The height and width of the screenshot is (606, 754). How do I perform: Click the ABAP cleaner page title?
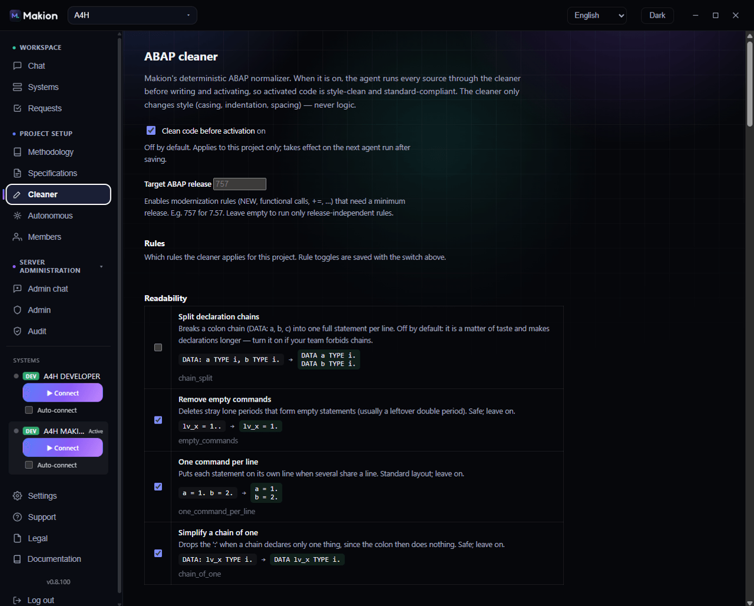point(181,57)
